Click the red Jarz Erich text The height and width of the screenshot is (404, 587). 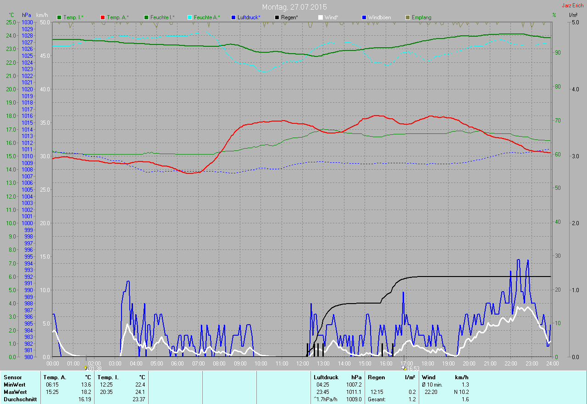[x=573, y=6]
